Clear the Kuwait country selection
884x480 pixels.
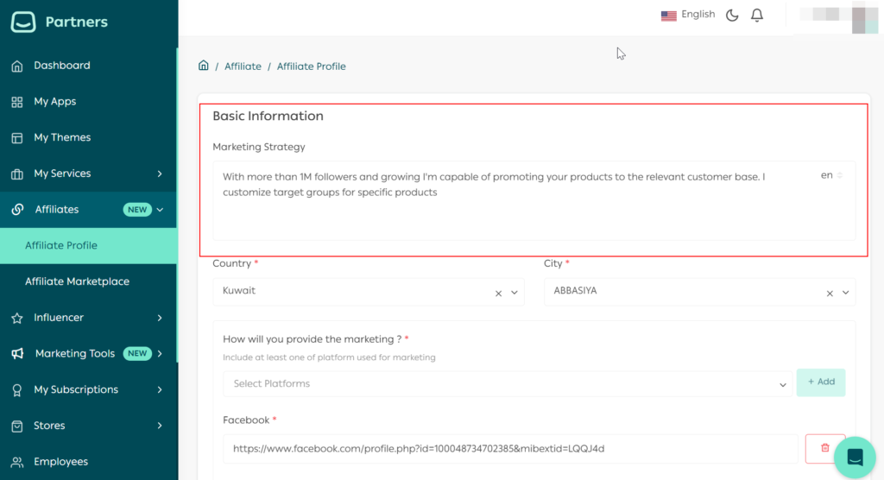point(498,293)
